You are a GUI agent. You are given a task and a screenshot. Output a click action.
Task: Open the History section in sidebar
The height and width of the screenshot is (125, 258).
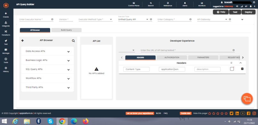coord(6,69)
